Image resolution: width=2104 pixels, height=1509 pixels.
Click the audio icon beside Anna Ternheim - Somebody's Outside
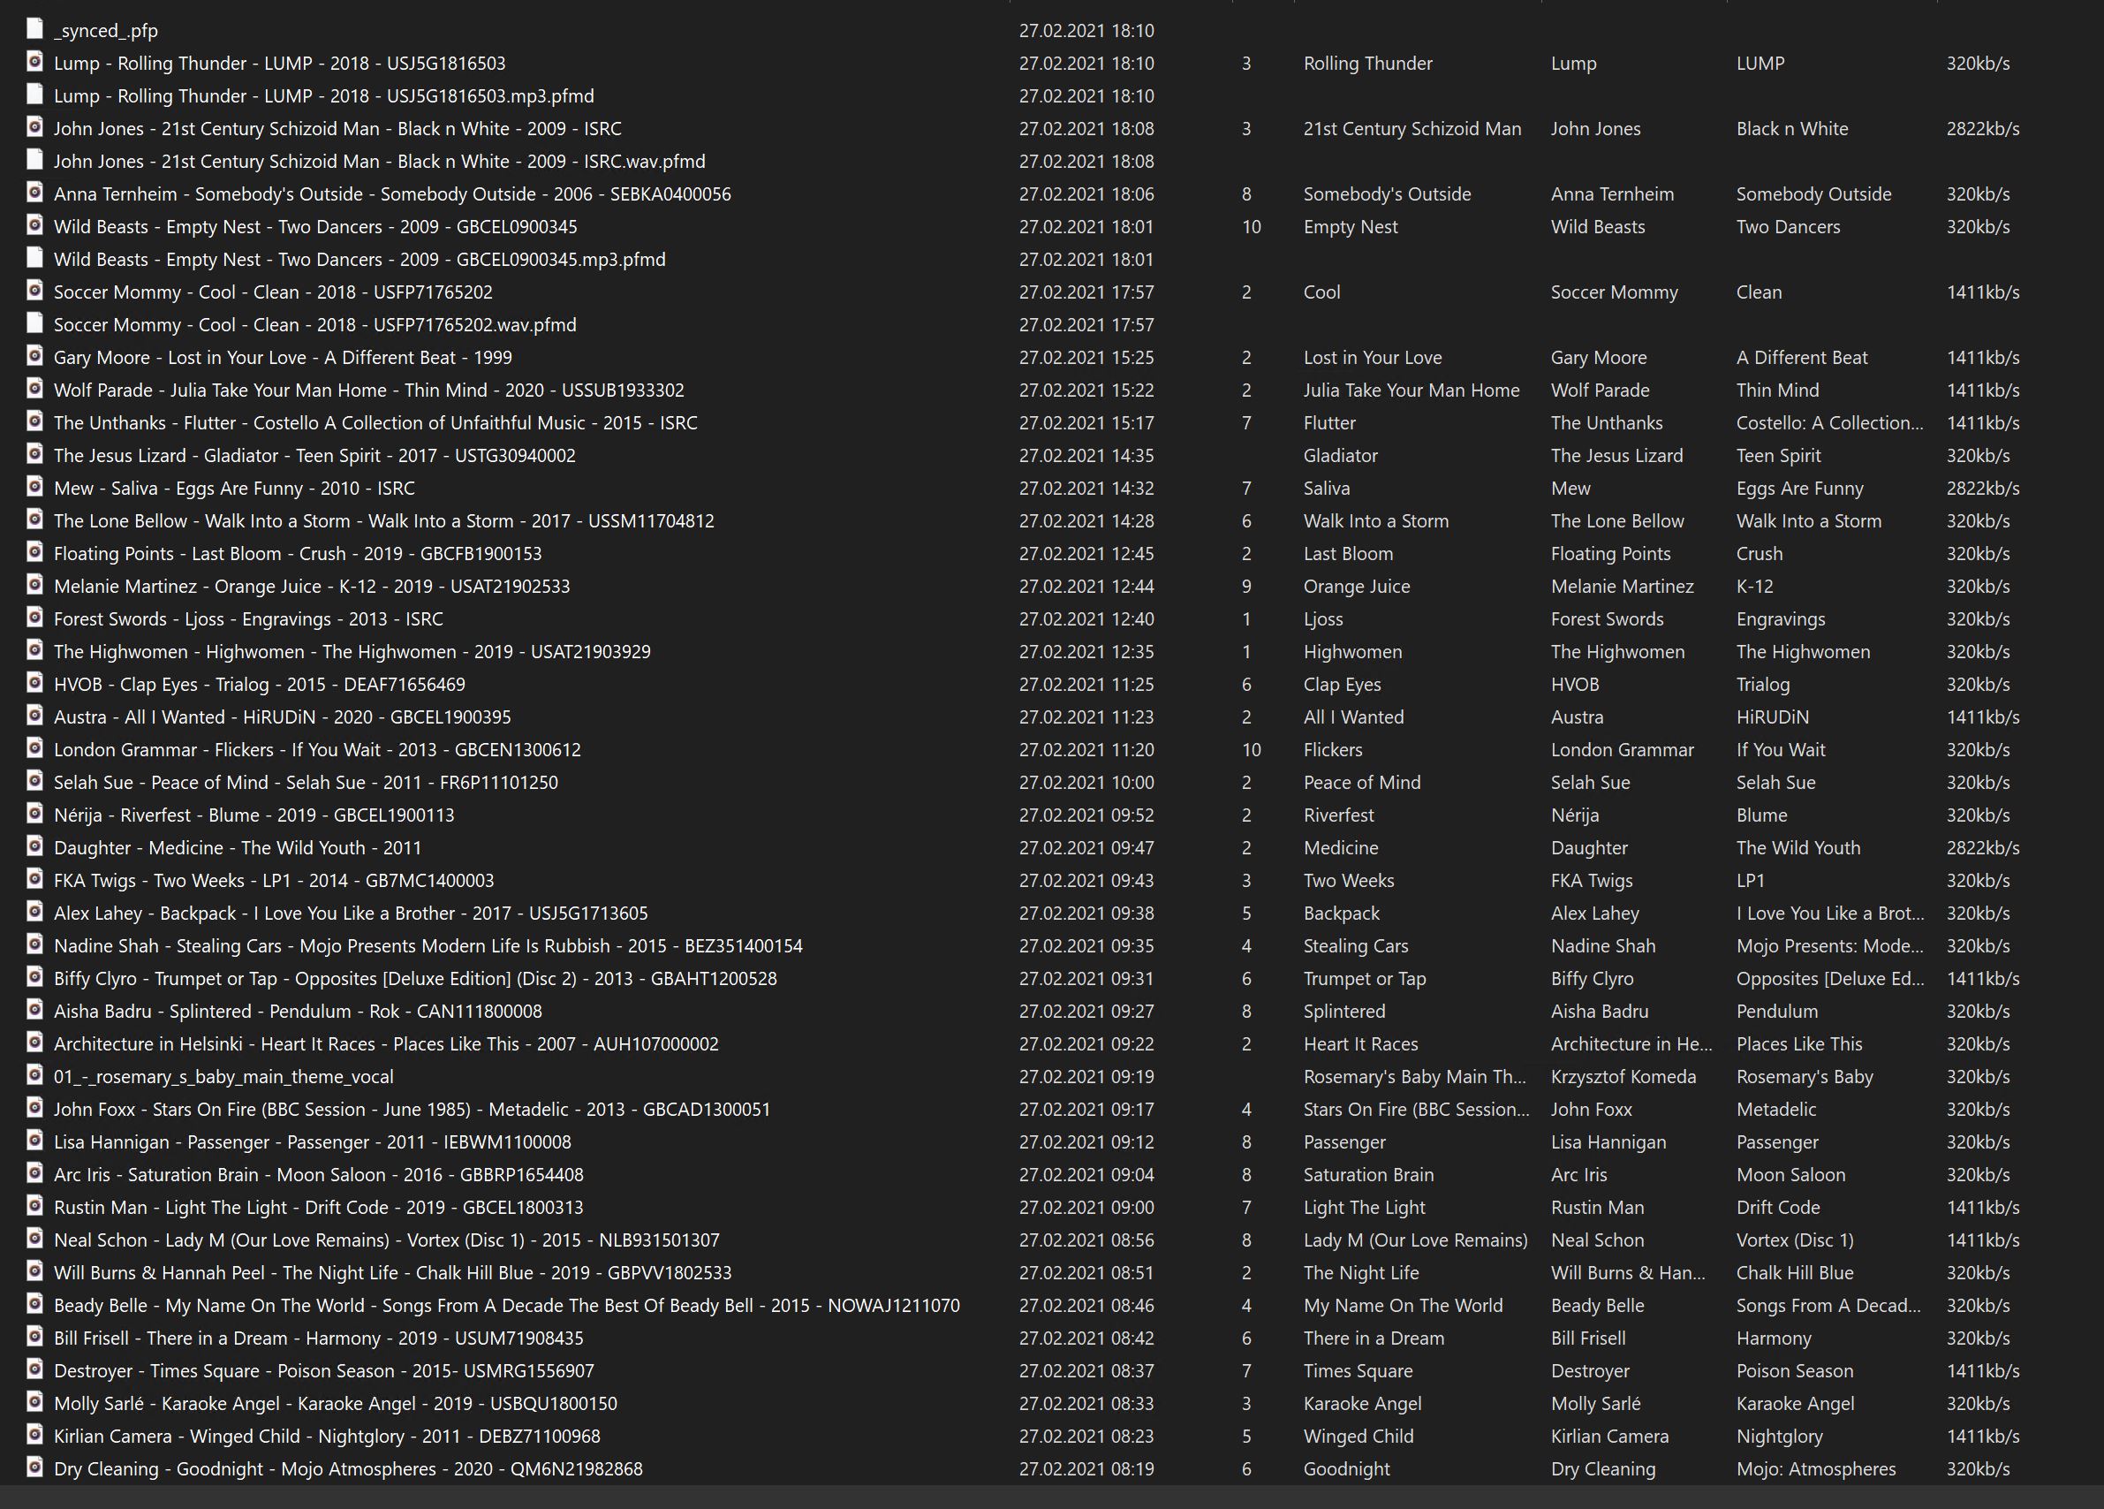coord(34,193)
